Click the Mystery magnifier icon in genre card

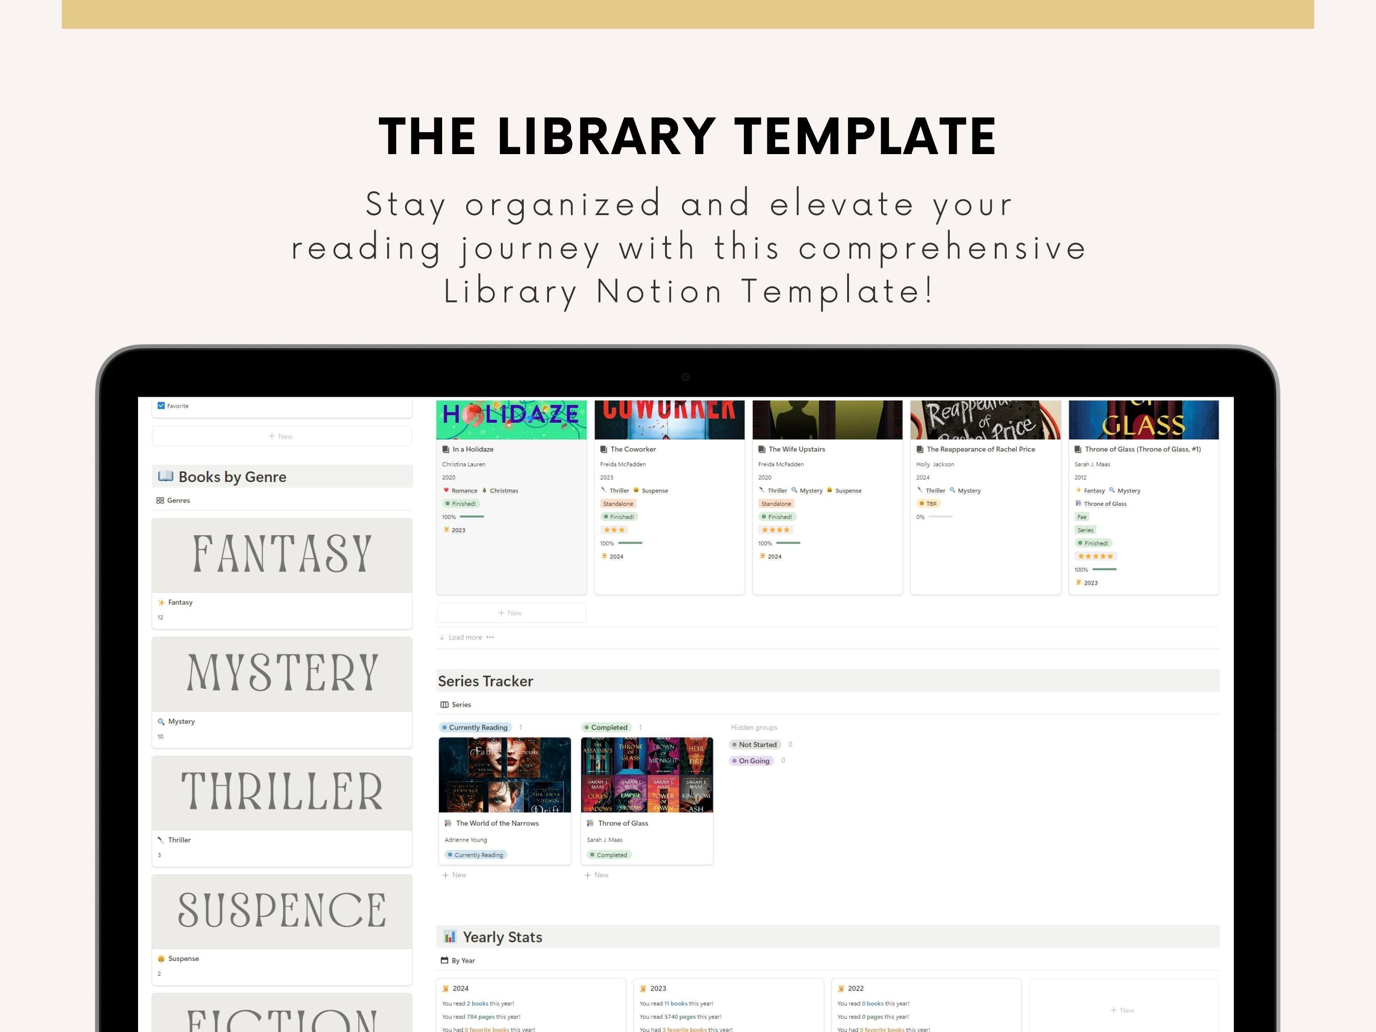161,721
